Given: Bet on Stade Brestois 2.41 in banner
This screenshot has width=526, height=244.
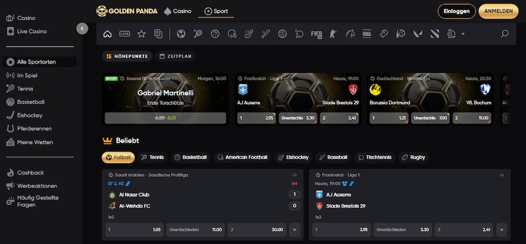Looking at the screenshot, I should [x=339, y=118].
